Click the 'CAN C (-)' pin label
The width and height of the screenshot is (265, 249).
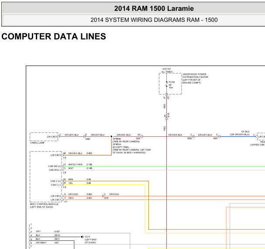tap(56, 185)
